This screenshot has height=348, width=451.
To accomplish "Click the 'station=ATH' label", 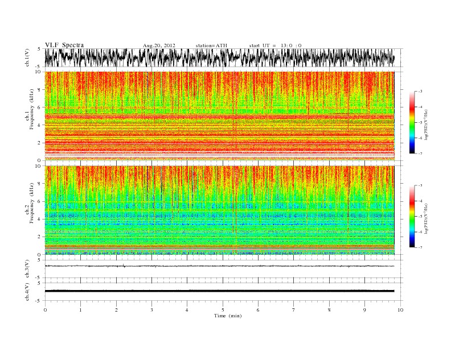I will tap(211, 45).
